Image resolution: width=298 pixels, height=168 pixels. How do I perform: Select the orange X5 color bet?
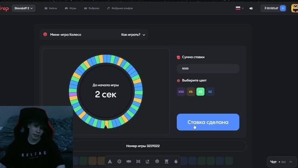pos(190,92)
